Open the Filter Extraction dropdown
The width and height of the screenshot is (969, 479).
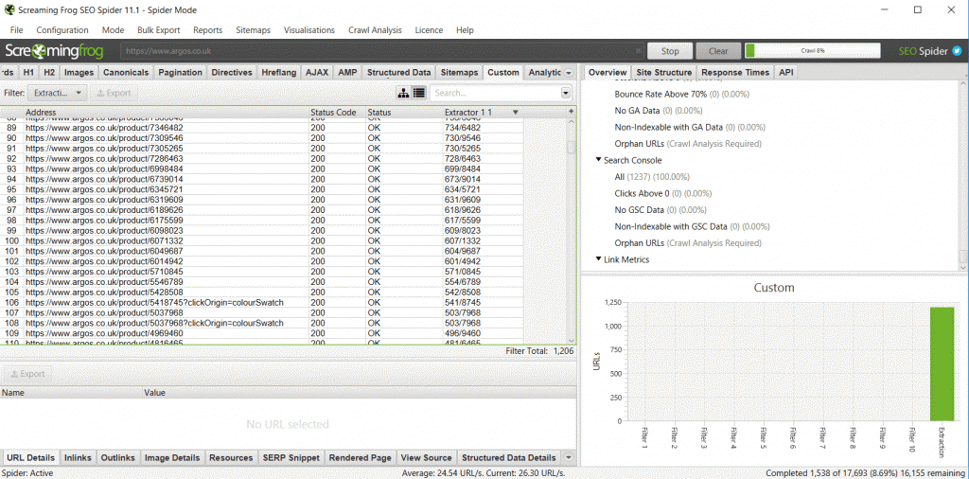57,93
